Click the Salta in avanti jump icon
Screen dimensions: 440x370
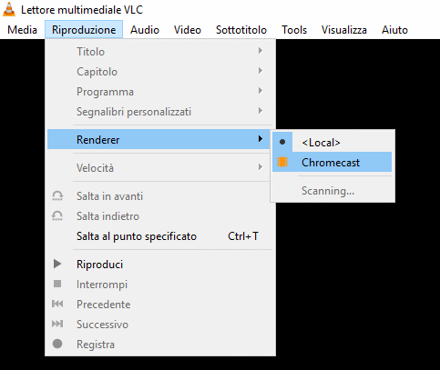pyautogui.click(x=57, y=195)
